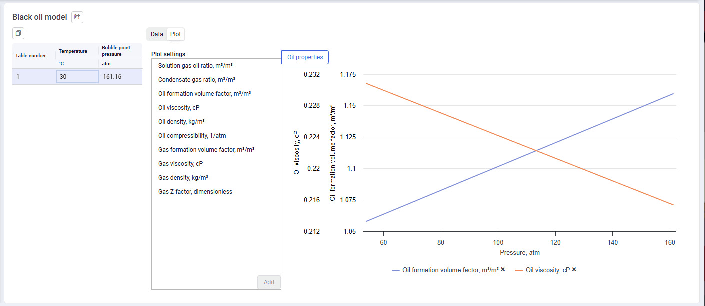Choose Oil viscosity, cP list item
The image size is (705, 306).
pyautogui.click(x=216, y=108)
